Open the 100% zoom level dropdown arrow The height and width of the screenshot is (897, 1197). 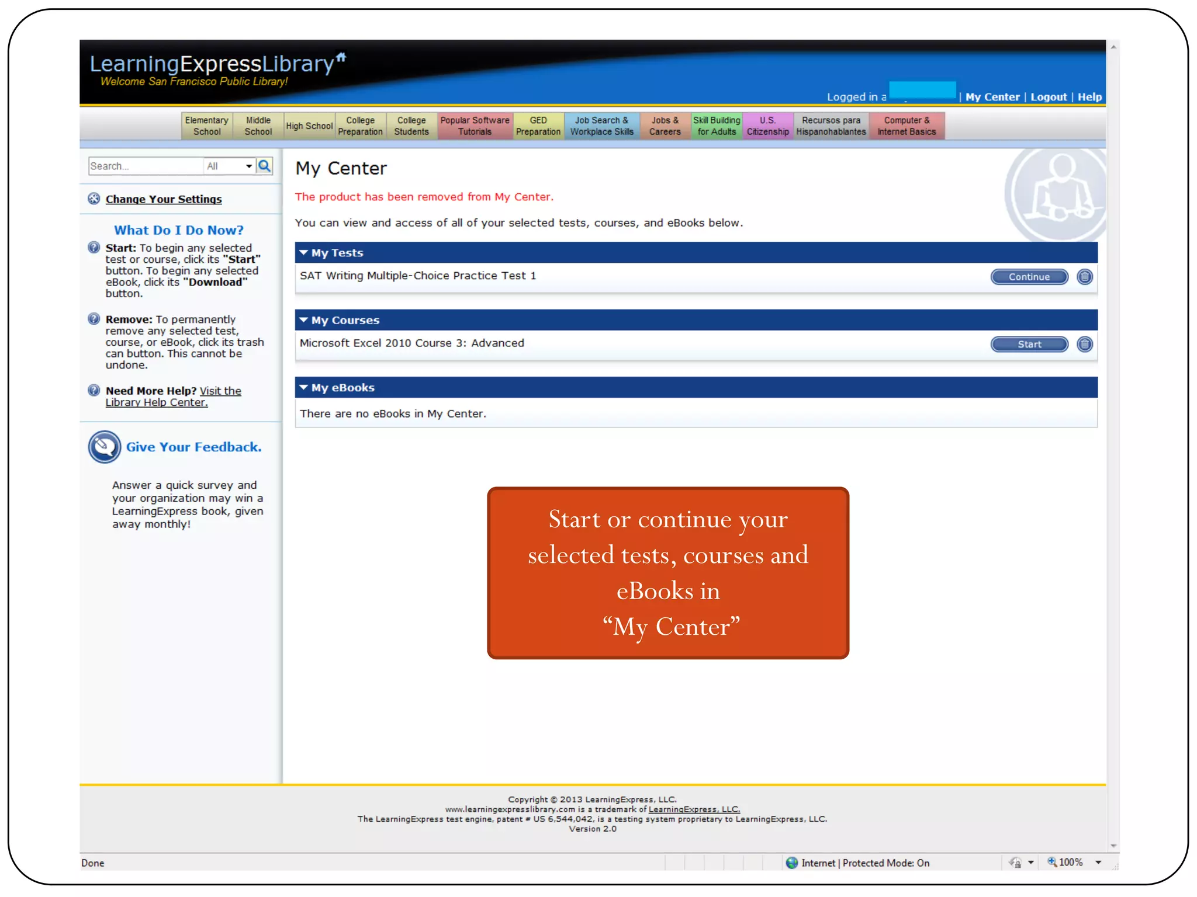[x=1098, y=863]
